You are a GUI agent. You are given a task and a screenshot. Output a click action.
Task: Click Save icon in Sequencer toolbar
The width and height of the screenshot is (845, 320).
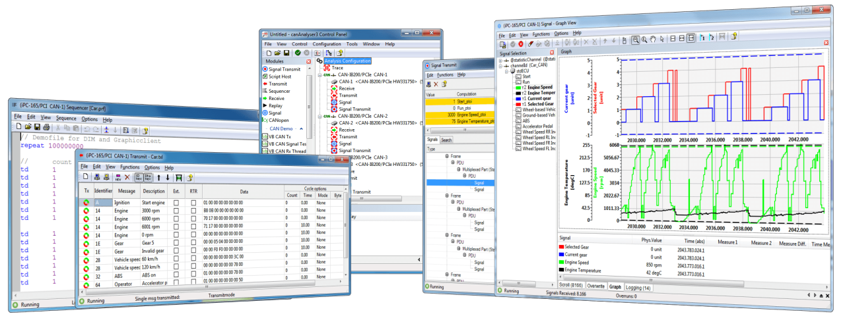click(x=37, y=126)
